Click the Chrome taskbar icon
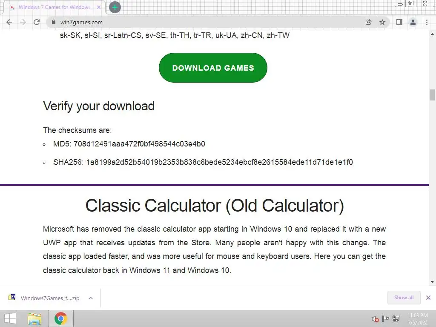 (61, 318)
